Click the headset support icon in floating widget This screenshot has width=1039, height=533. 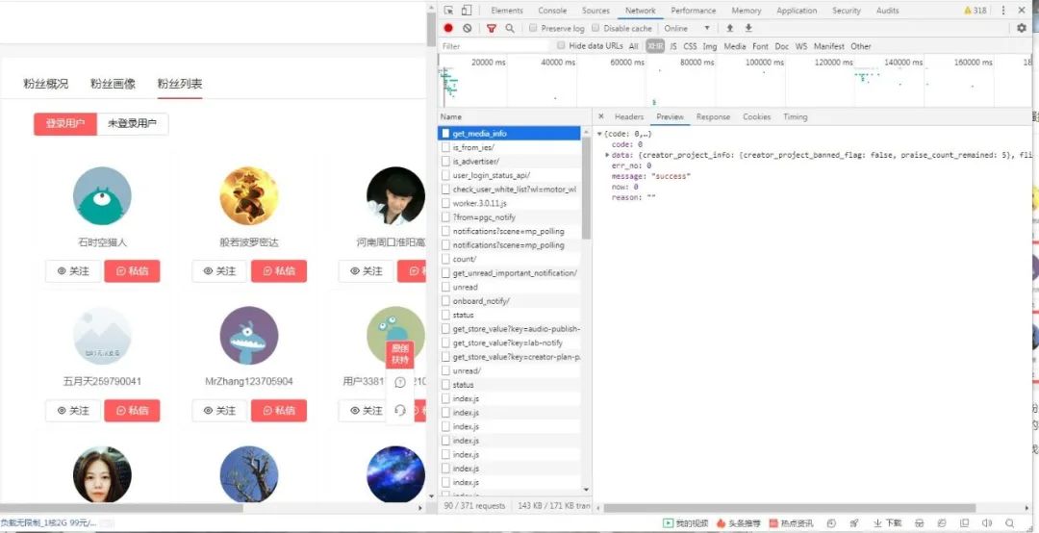[399, 410]
